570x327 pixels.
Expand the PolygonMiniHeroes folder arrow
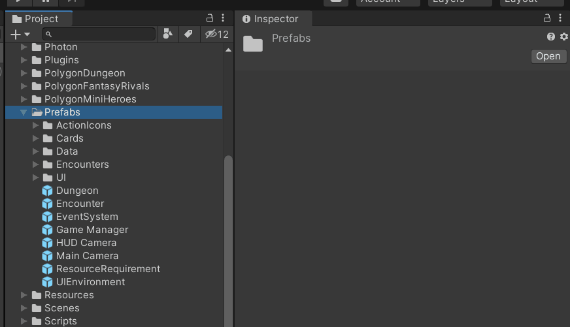(x=24, y=99)
